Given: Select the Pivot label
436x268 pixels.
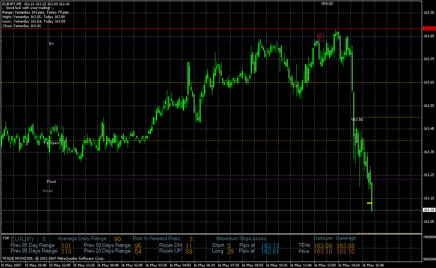Looking at the screenshot, I should click(51, 182).
